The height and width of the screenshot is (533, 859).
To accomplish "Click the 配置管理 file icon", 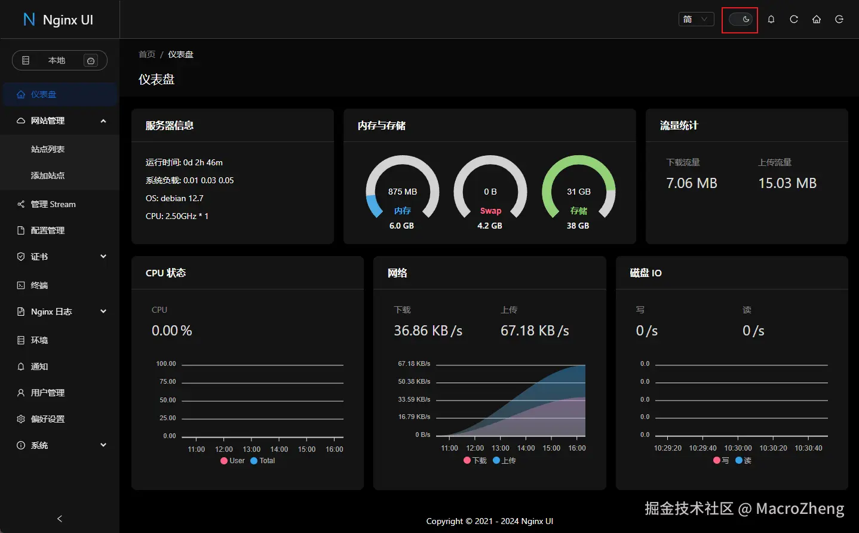I will tap(21, 230).
